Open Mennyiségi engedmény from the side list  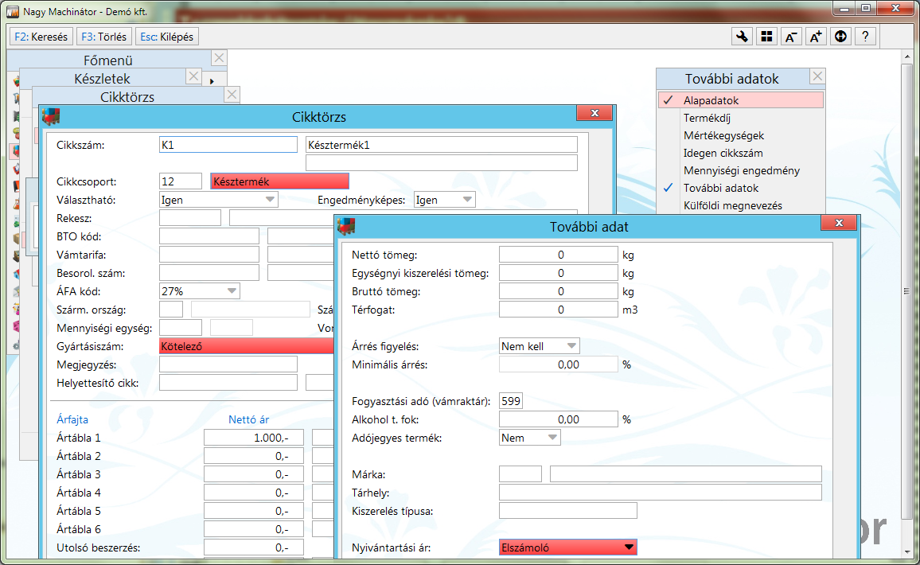[741, 170]
